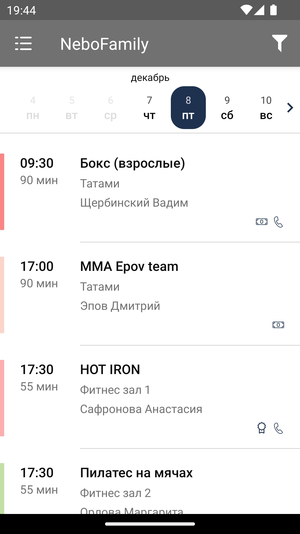Open the Пилатес на мячах class

[x=150, y=487]
